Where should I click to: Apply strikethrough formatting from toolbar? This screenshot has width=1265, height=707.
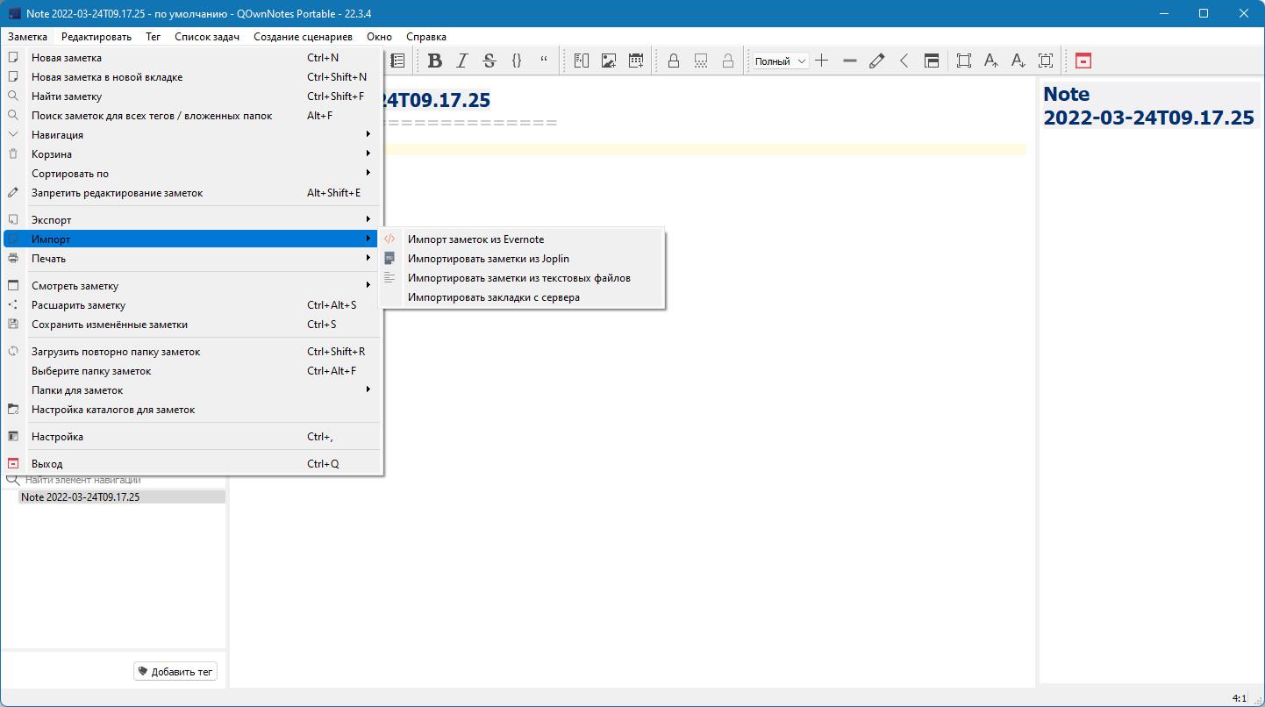[x=490, y=61]
